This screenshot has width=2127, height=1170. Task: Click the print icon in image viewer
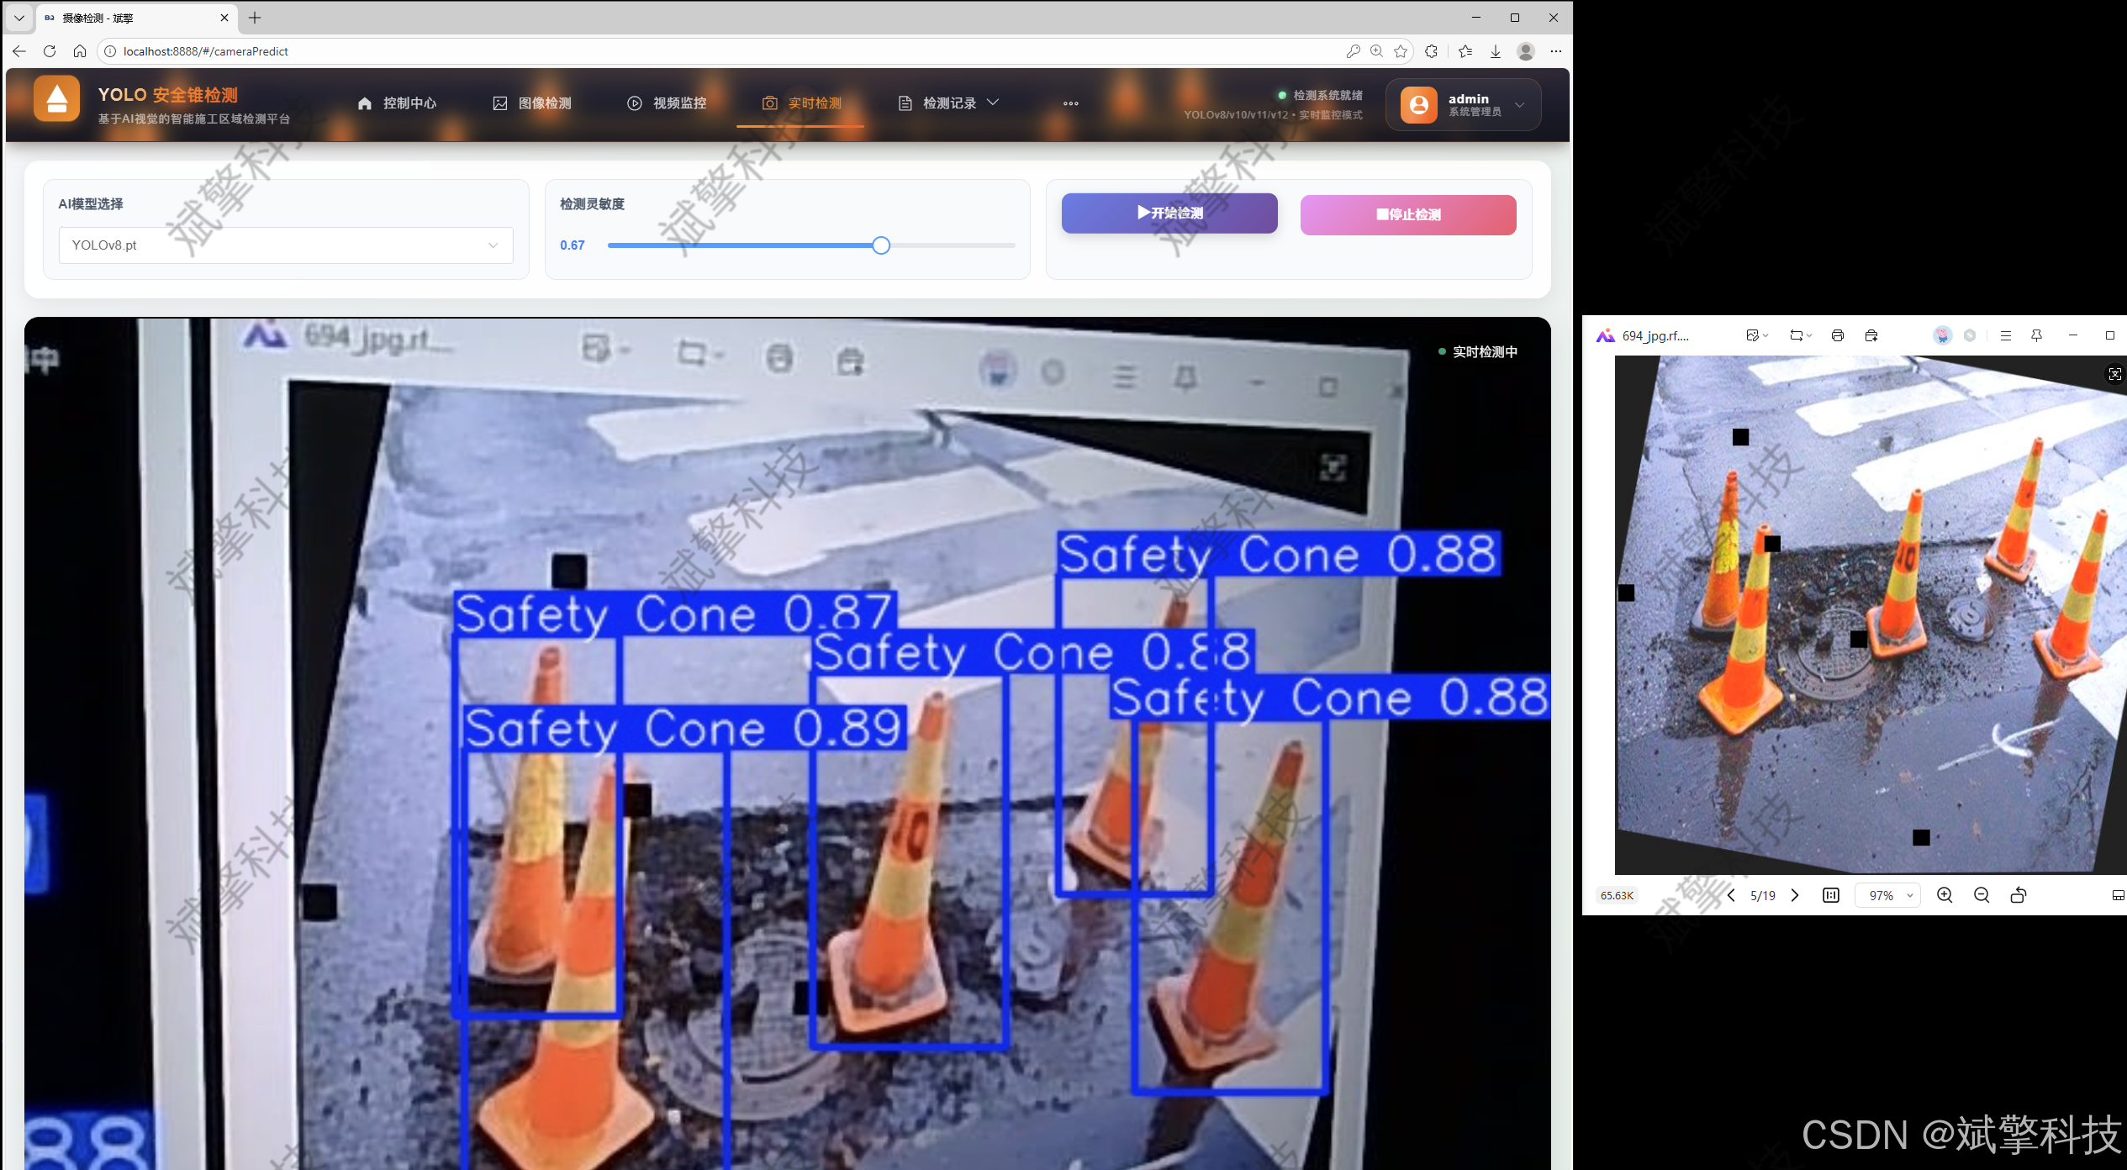point(1838,335)
